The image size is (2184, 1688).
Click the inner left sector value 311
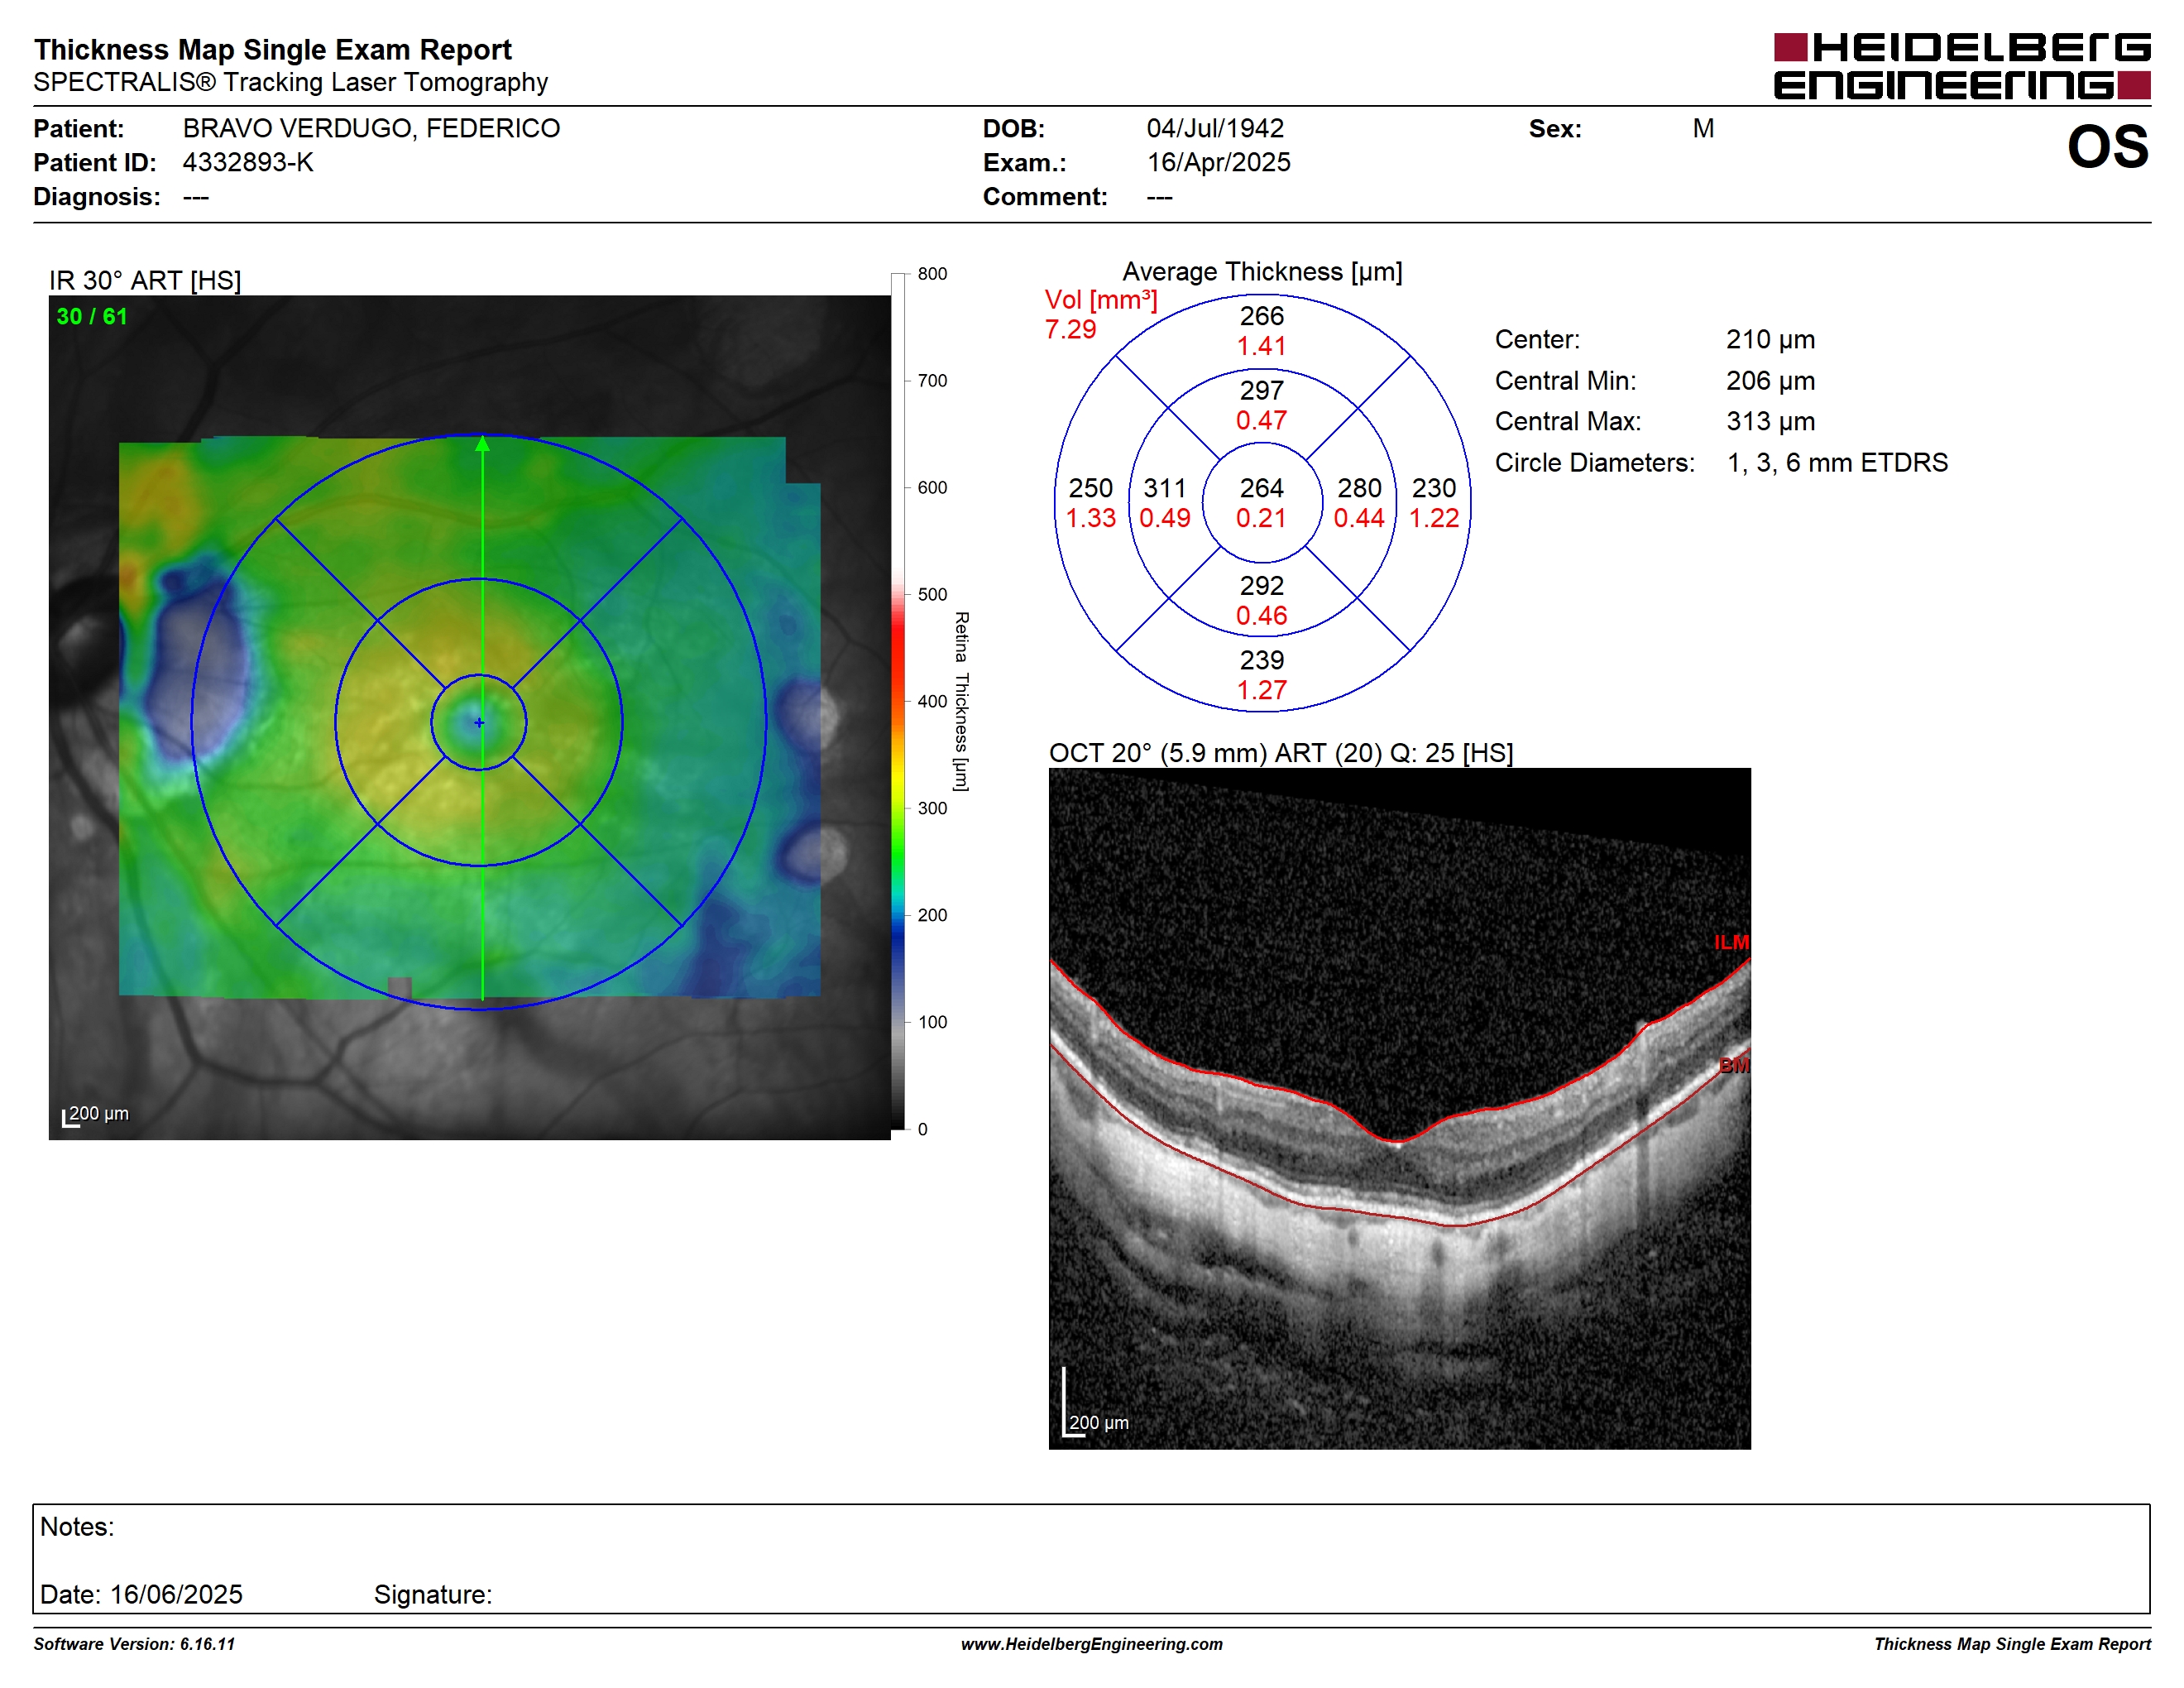point(1164,488)
